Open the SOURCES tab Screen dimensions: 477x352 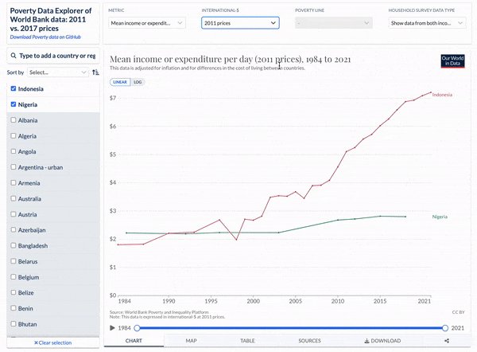tap(309, 341)
